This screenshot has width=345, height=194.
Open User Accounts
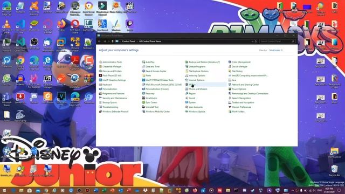click(x=194, y=107)
